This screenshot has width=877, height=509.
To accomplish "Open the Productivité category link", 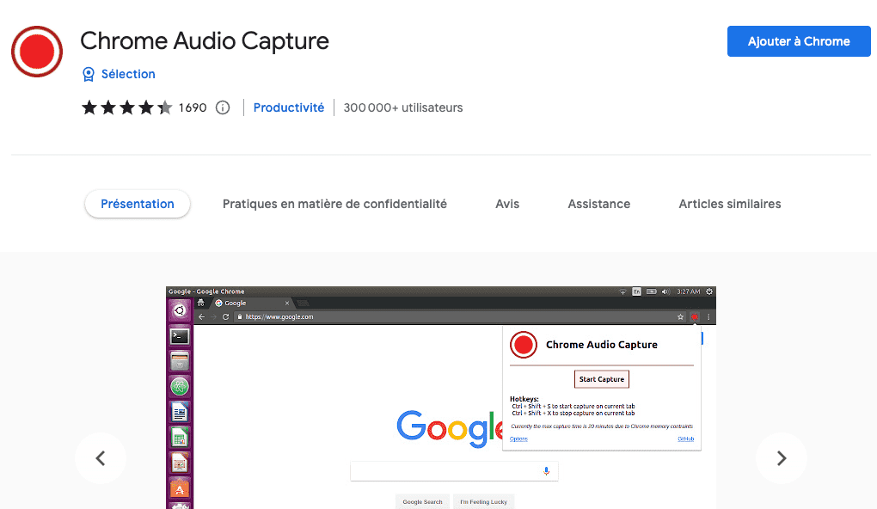I will tap(289, 107).
